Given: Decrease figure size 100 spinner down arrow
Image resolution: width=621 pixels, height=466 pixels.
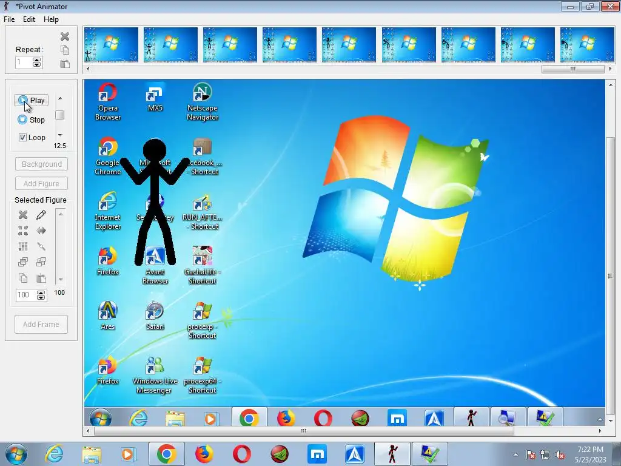Looking at the screenshot, I should [41, 297].
